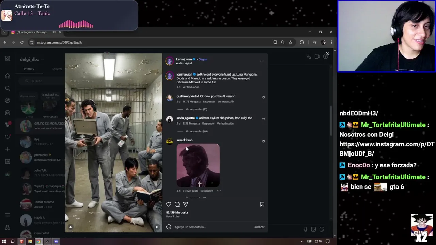436x245 pixels.
Task: Bookmark this page with star icon
Action: pos(290,42)
